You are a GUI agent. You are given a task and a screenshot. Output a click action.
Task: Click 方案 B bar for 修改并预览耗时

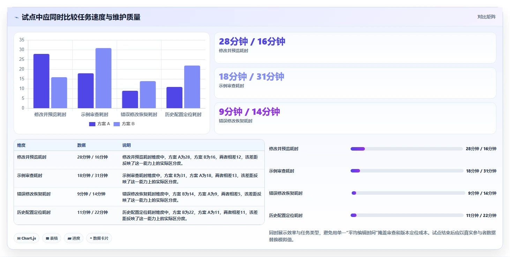point(59,93)
